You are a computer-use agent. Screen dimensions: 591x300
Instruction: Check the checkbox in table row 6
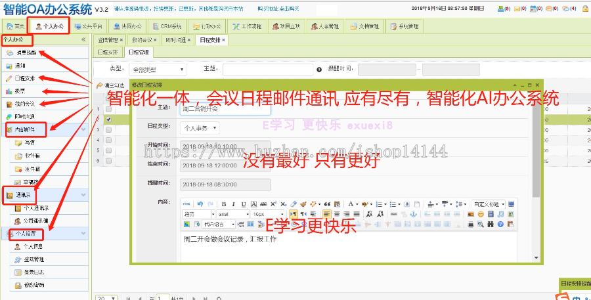point(108,161)
